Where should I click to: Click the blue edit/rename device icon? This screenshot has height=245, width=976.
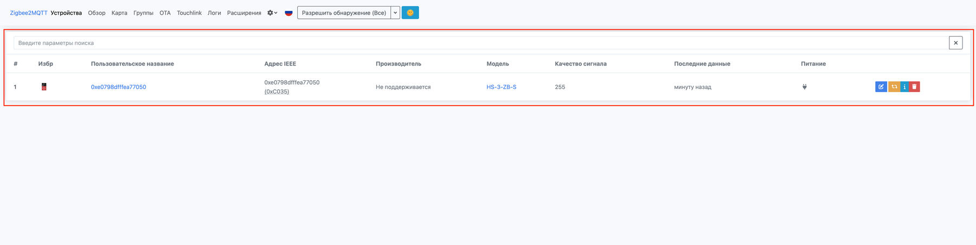pos(881,87)
